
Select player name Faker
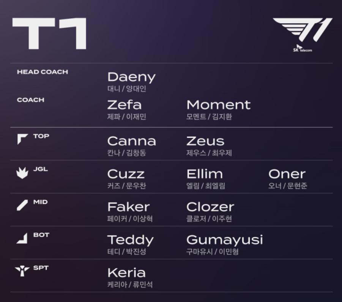128,207
